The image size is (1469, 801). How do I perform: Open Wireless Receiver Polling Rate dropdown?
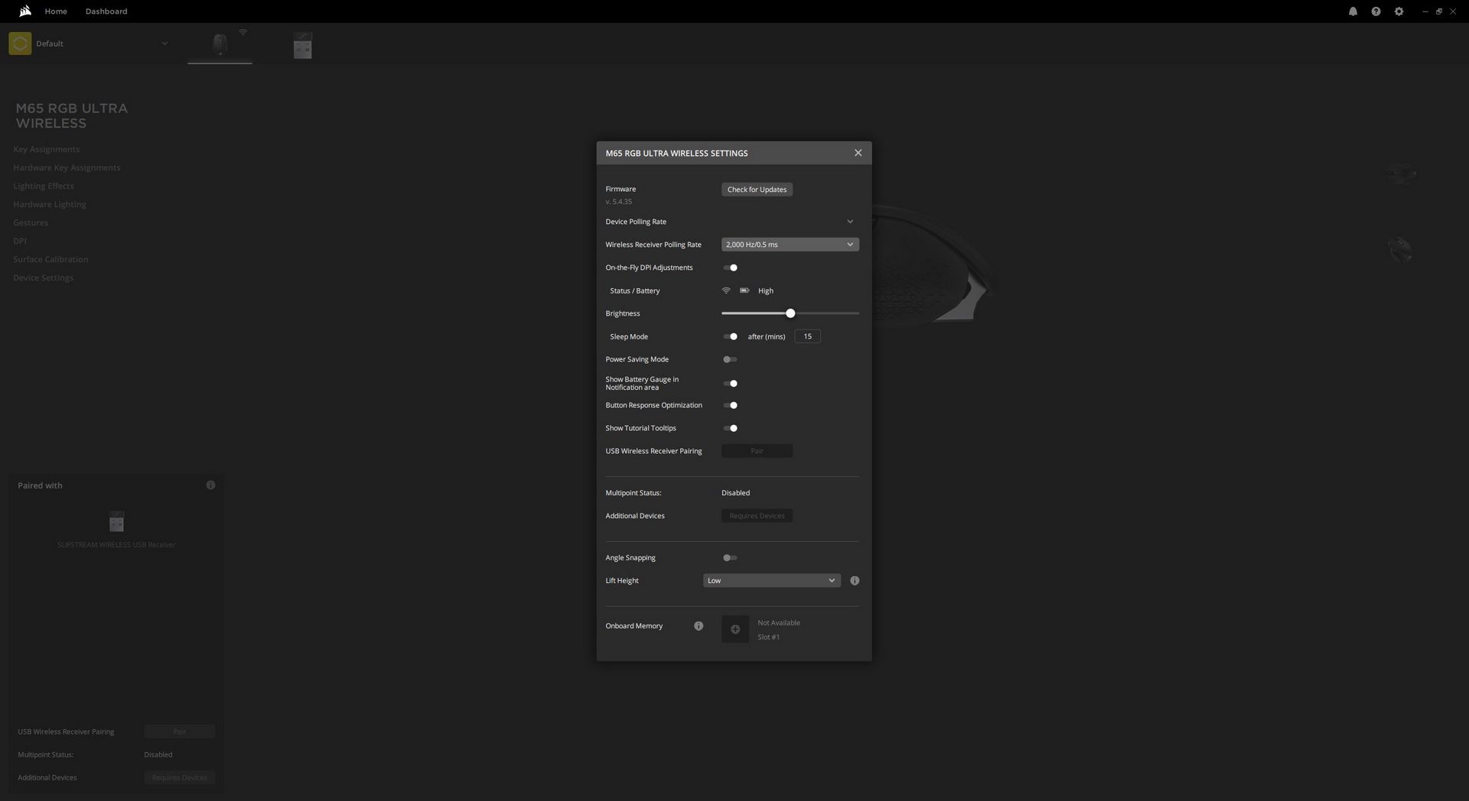coord(790,245)
